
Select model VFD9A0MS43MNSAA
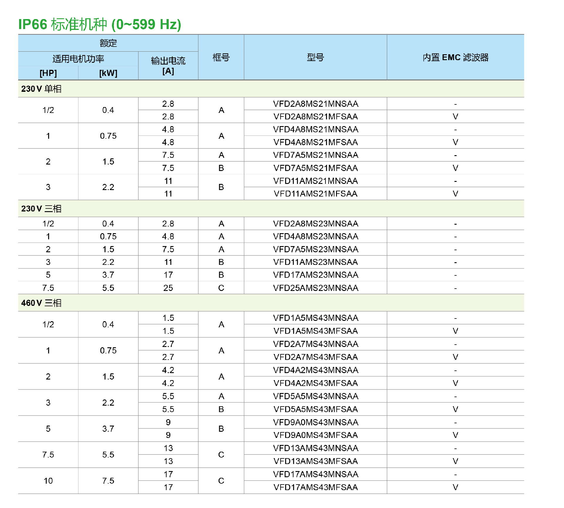click(315, 422)
